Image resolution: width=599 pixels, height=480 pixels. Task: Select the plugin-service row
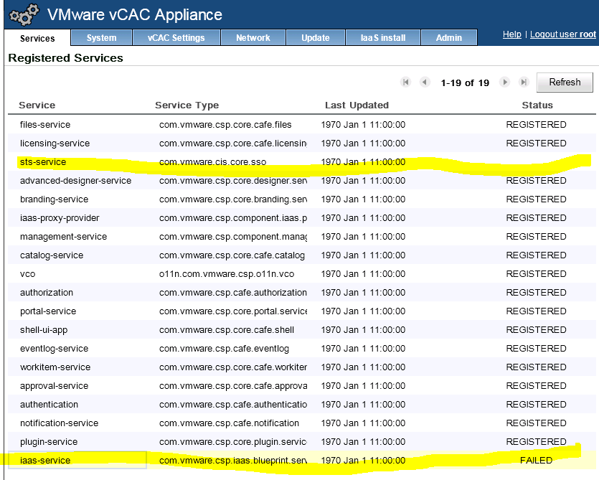click(x=302, y=442)
